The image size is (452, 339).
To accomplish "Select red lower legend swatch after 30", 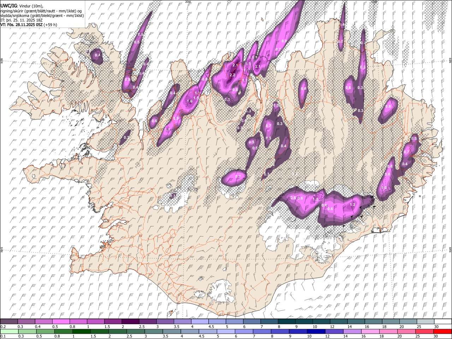I will pyautogui.click(x=442, y=331).
